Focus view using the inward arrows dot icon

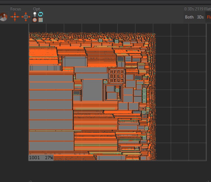point(15,17)
